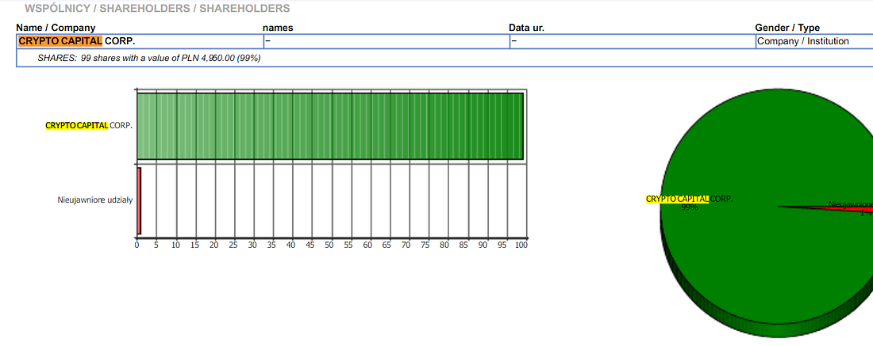Click the '100' tick on the bar chart axis

point(521,245)
